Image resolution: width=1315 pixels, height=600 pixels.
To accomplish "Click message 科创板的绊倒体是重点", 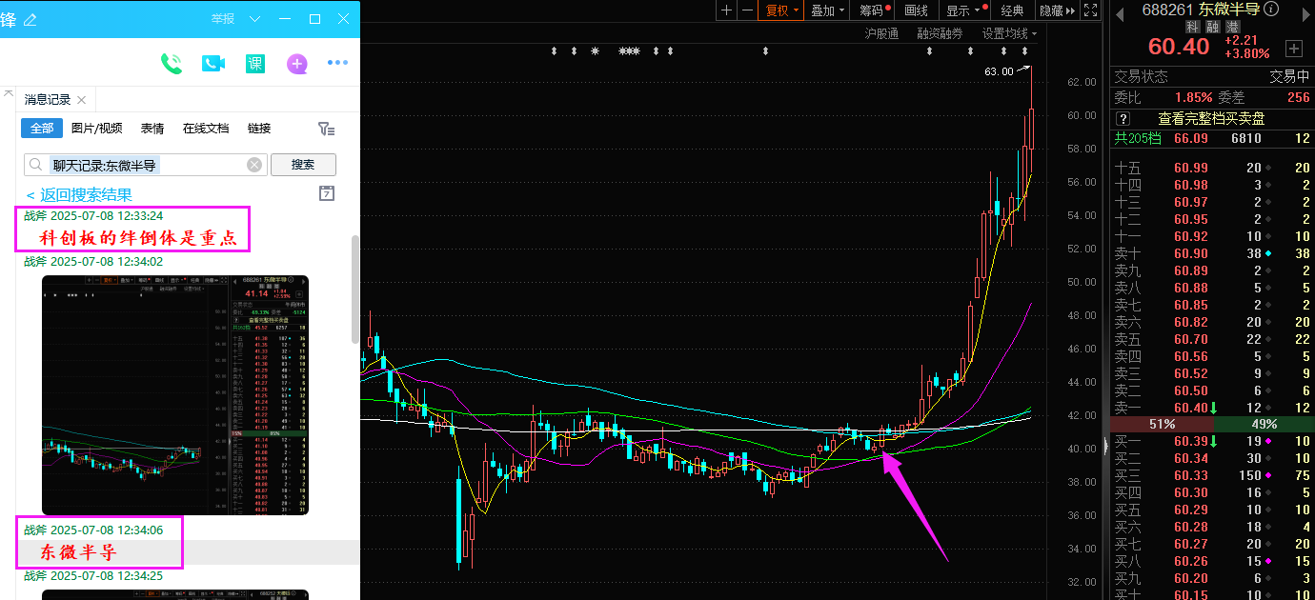I will pyautogui.click(x=137, y=237).
